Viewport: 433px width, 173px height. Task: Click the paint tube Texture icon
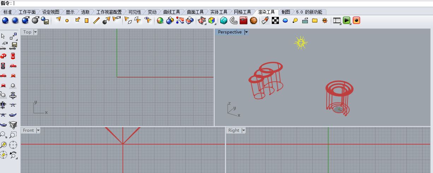(265, 21)
